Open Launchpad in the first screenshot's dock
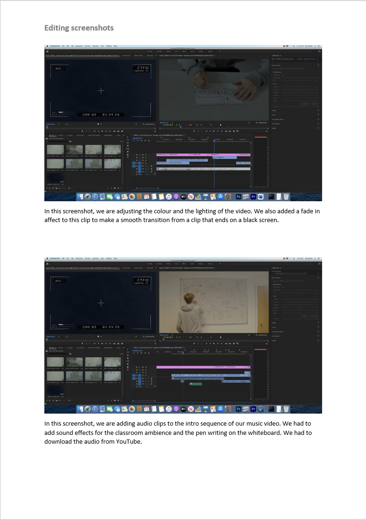Image resolution: width=366 pixels, height=520 pixels. pos(87,197)
